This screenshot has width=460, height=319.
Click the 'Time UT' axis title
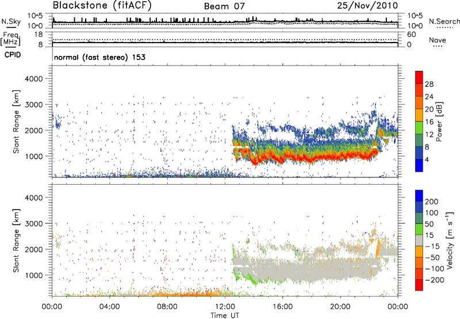click(x=225, y=316)
